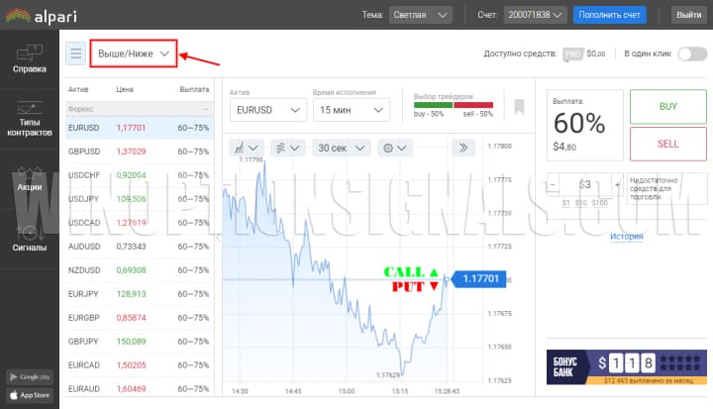Toggle the 'В один клик' switch

(690, 54)
